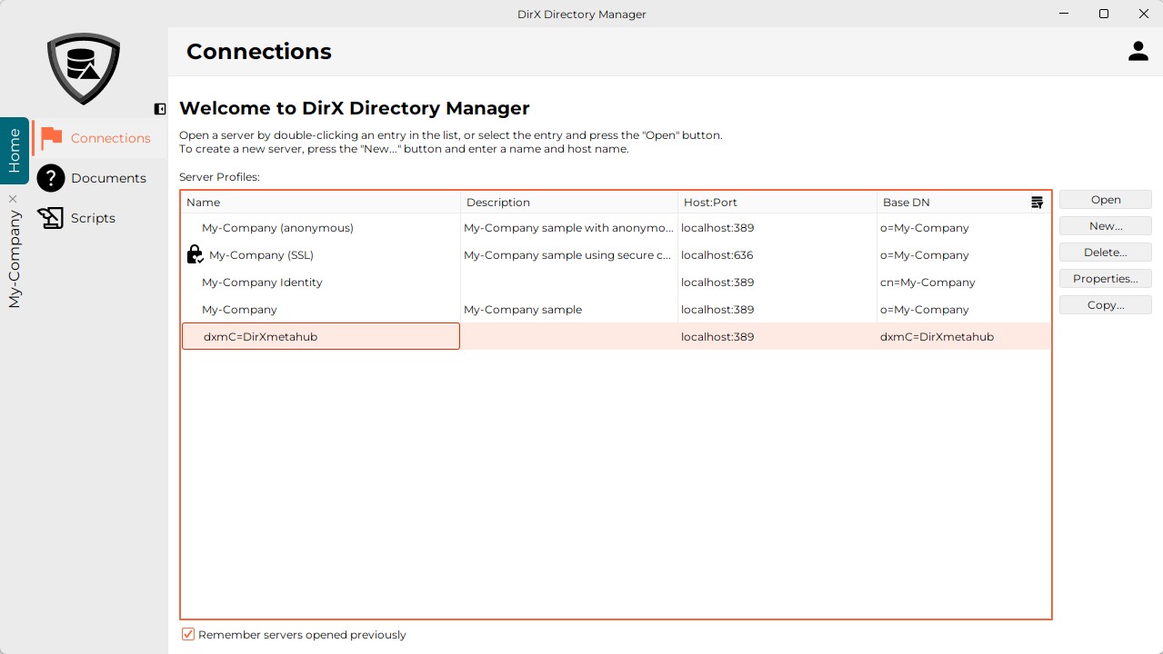Click the Copy... button

click(x=1105, y=305)
